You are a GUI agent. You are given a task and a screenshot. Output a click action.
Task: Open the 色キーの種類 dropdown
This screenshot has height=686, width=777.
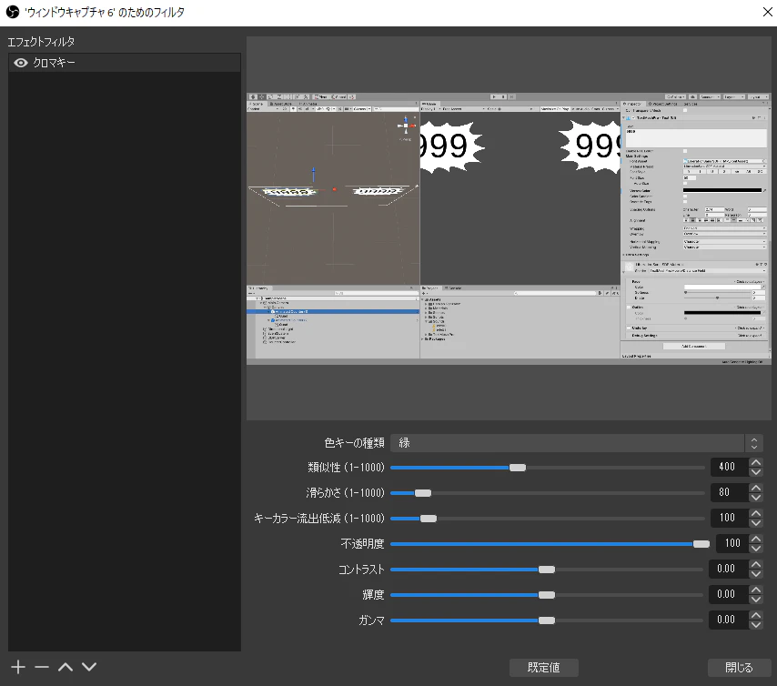point(576,443)
